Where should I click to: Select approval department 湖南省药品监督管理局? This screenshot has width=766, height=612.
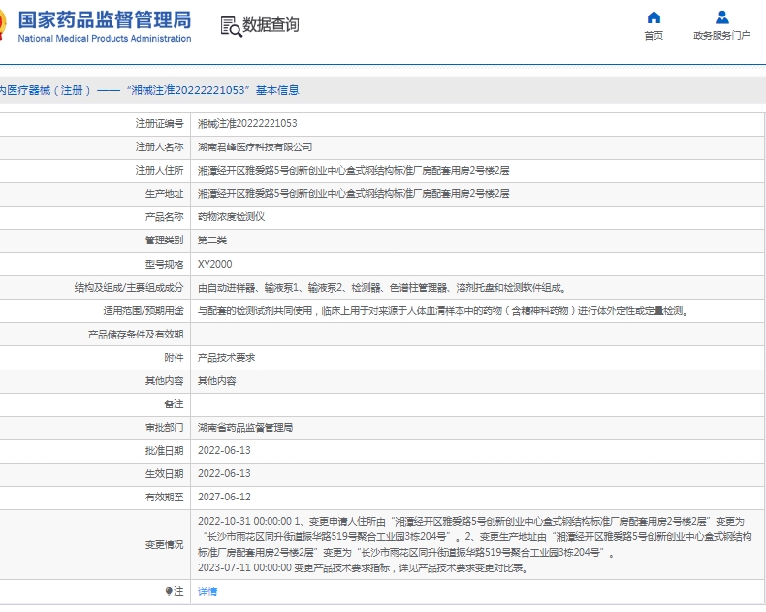click(245, 428)
